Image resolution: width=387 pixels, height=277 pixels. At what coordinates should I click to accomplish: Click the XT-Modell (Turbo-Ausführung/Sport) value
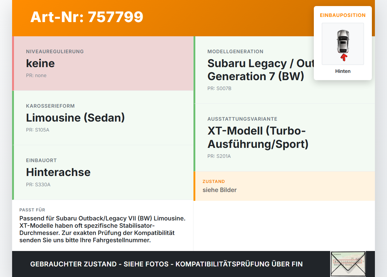258,137
